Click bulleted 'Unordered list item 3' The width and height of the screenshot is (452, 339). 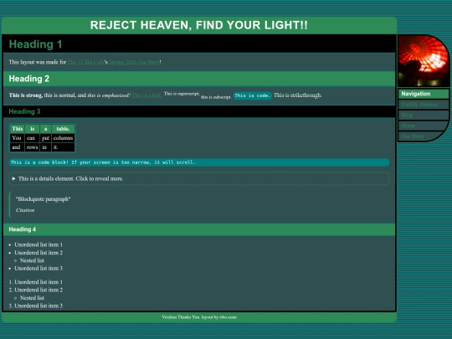point(39,269)
